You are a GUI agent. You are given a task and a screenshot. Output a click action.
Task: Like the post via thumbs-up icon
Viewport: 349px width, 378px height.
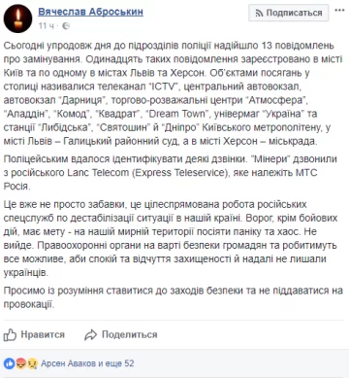click(x=10, y=334)
